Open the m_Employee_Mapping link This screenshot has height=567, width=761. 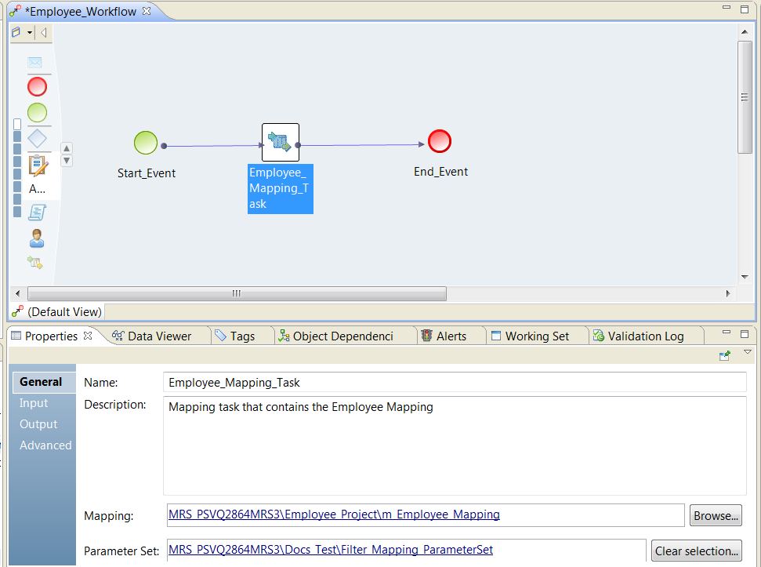coord(334,514)
